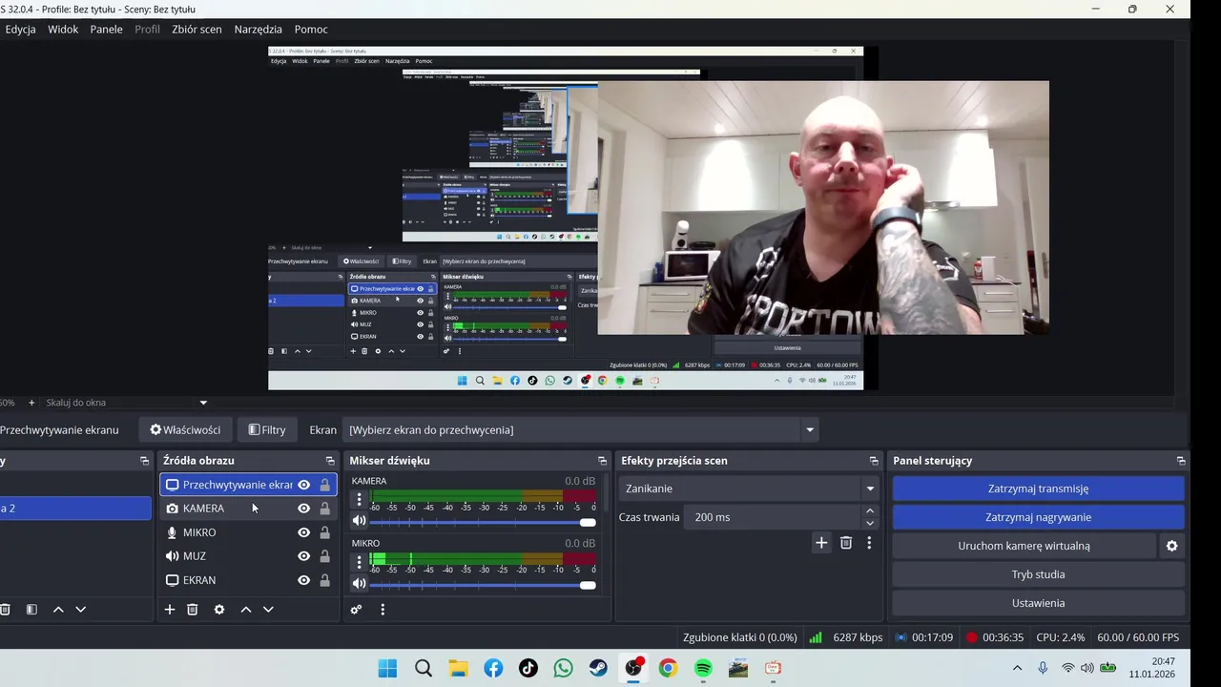Open Spotify from the taskbar
Image resolution: width=1221 pixels, height=687 pixels.
[x=703, y=669]
